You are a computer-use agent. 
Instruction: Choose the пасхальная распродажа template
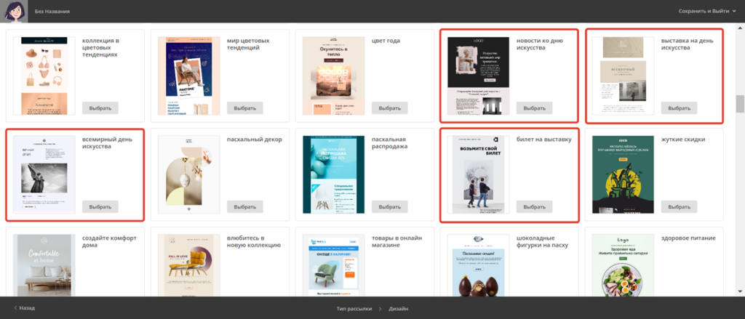tap(390, 207)
